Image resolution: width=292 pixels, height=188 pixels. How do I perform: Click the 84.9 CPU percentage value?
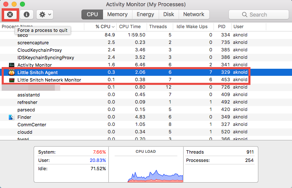point(110,35)
